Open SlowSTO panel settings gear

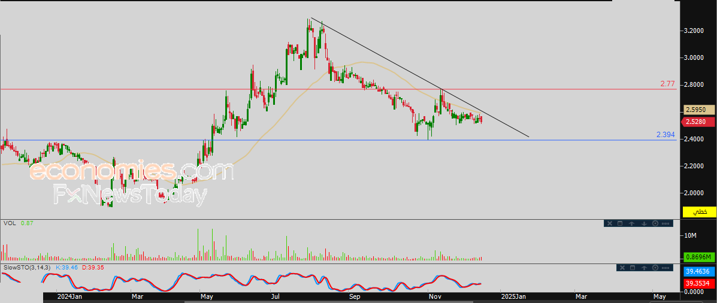point(655,267)
